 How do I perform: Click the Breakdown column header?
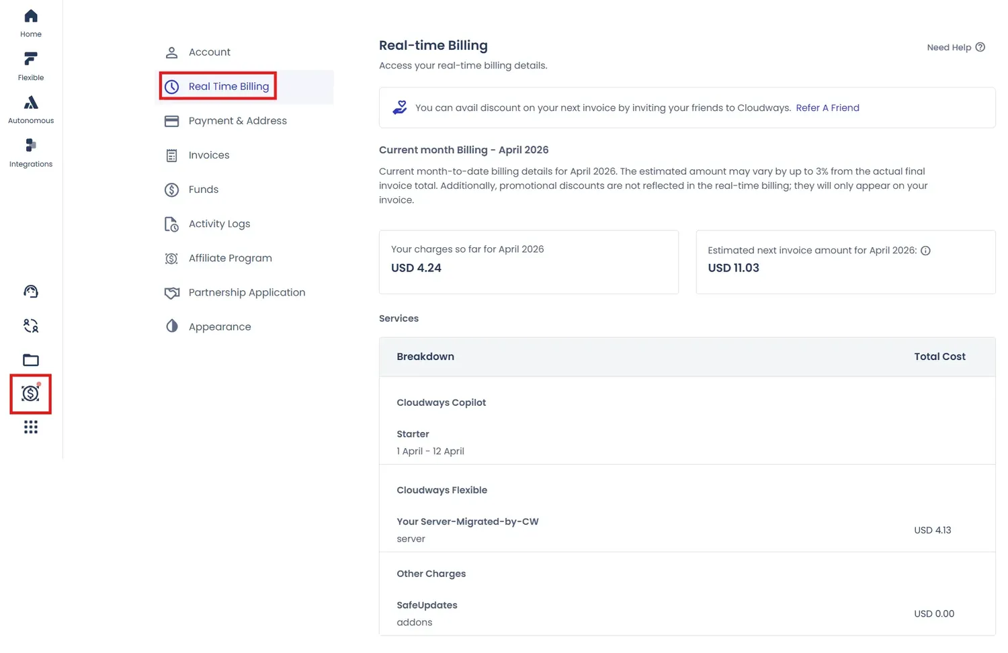(425, 357)
